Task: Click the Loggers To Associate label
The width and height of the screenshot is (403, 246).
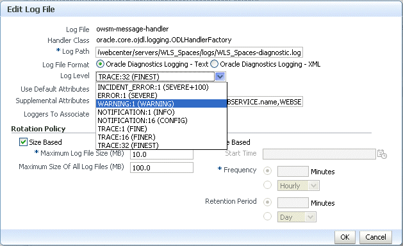Action: pos(56,114)
